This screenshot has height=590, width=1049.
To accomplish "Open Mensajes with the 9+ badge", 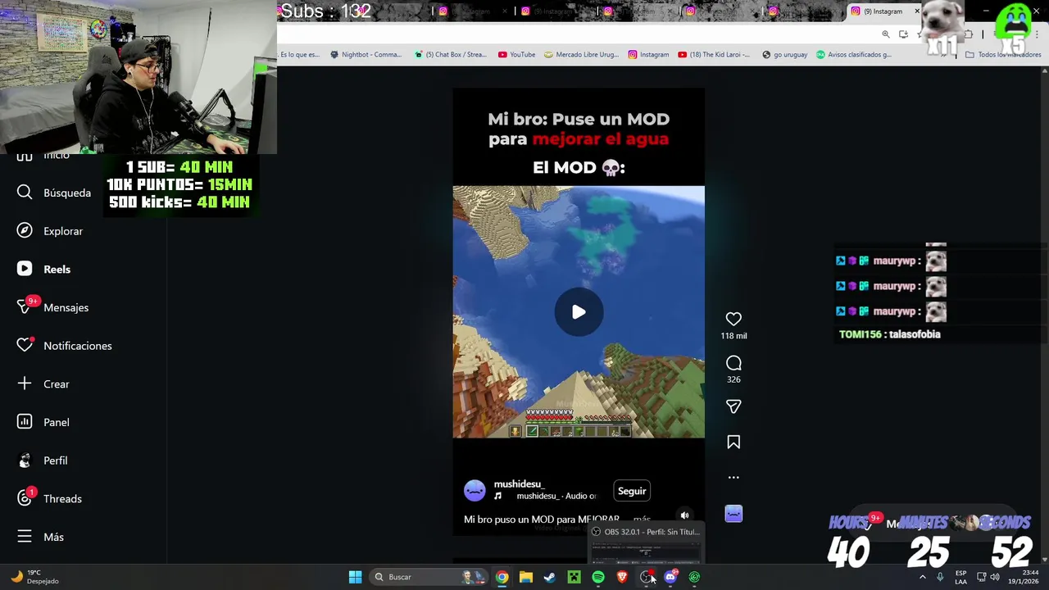I will 52,307.
